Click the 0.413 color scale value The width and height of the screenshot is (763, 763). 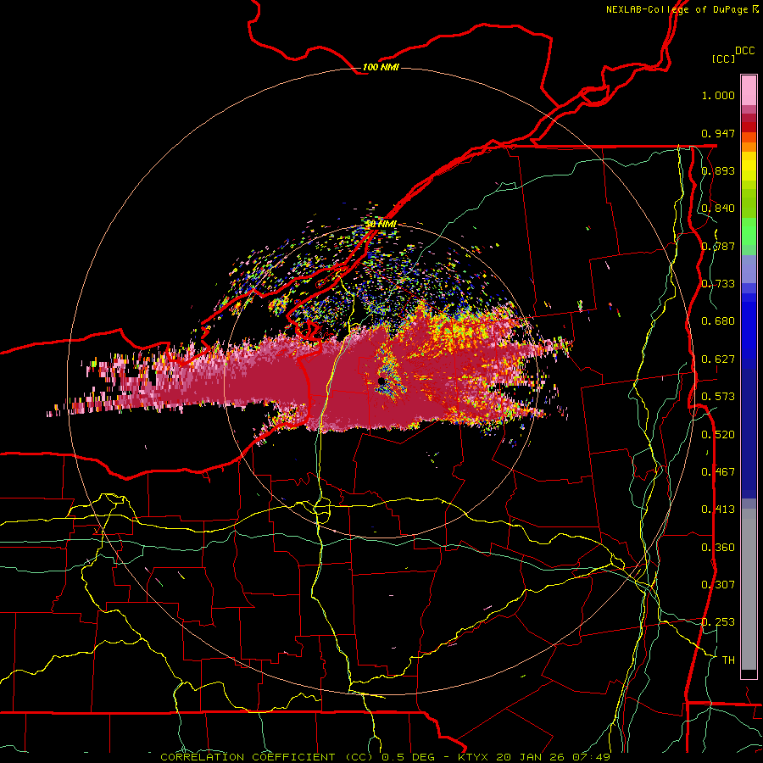click(718, 510)
